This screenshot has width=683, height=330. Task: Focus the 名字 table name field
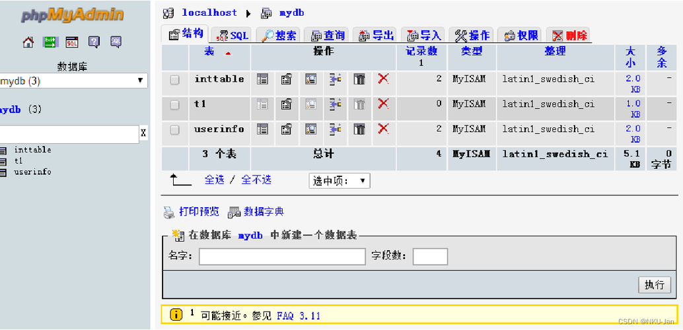point(282,257)
